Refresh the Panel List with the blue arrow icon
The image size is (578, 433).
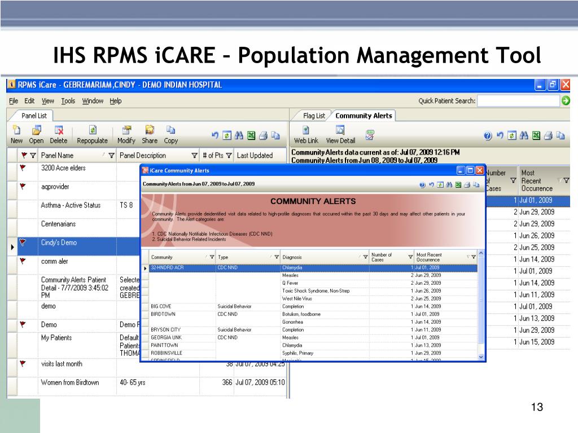click(215, 135)
